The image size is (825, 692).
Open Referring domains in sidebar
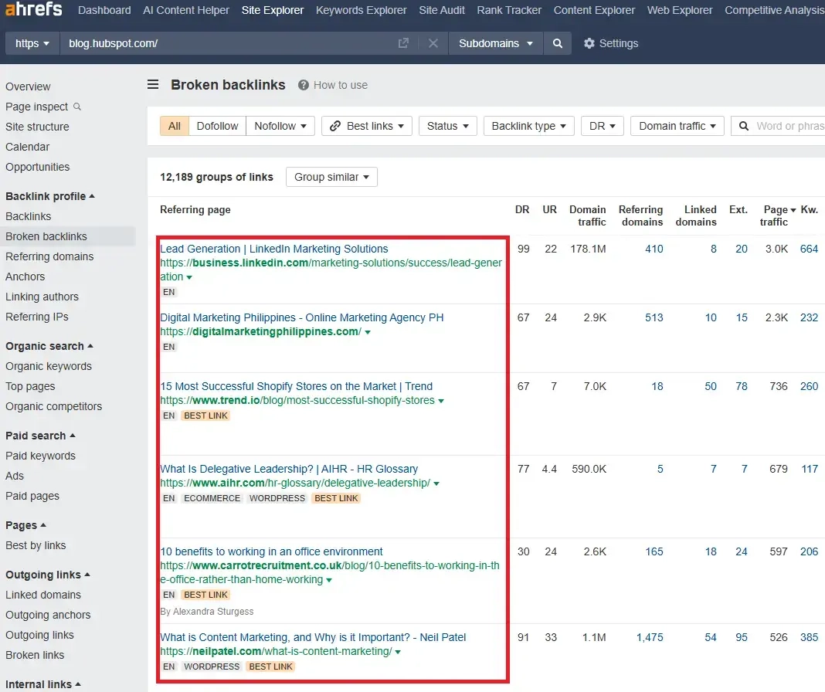[x=49, y=256]
